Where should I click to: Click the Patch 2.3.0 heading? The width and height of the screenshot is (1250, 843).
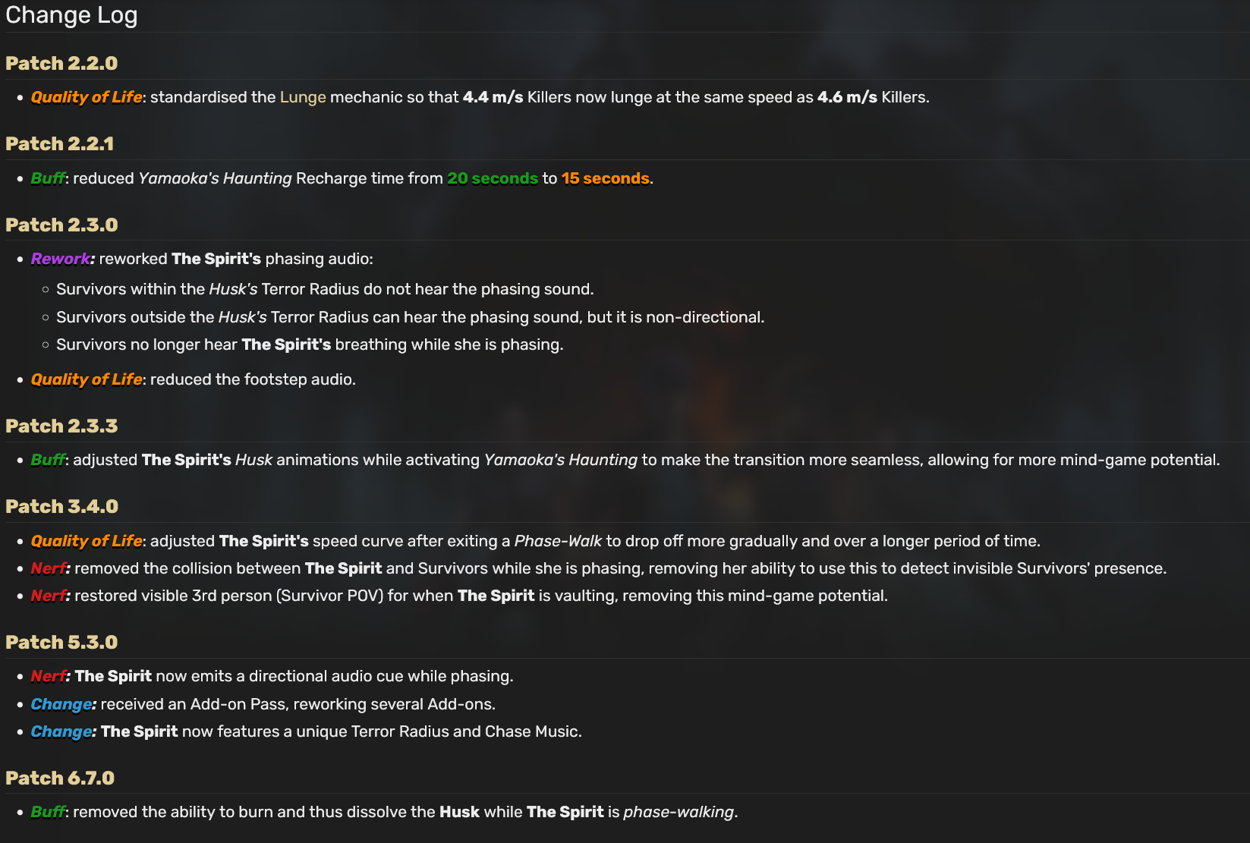pos(61,225)
